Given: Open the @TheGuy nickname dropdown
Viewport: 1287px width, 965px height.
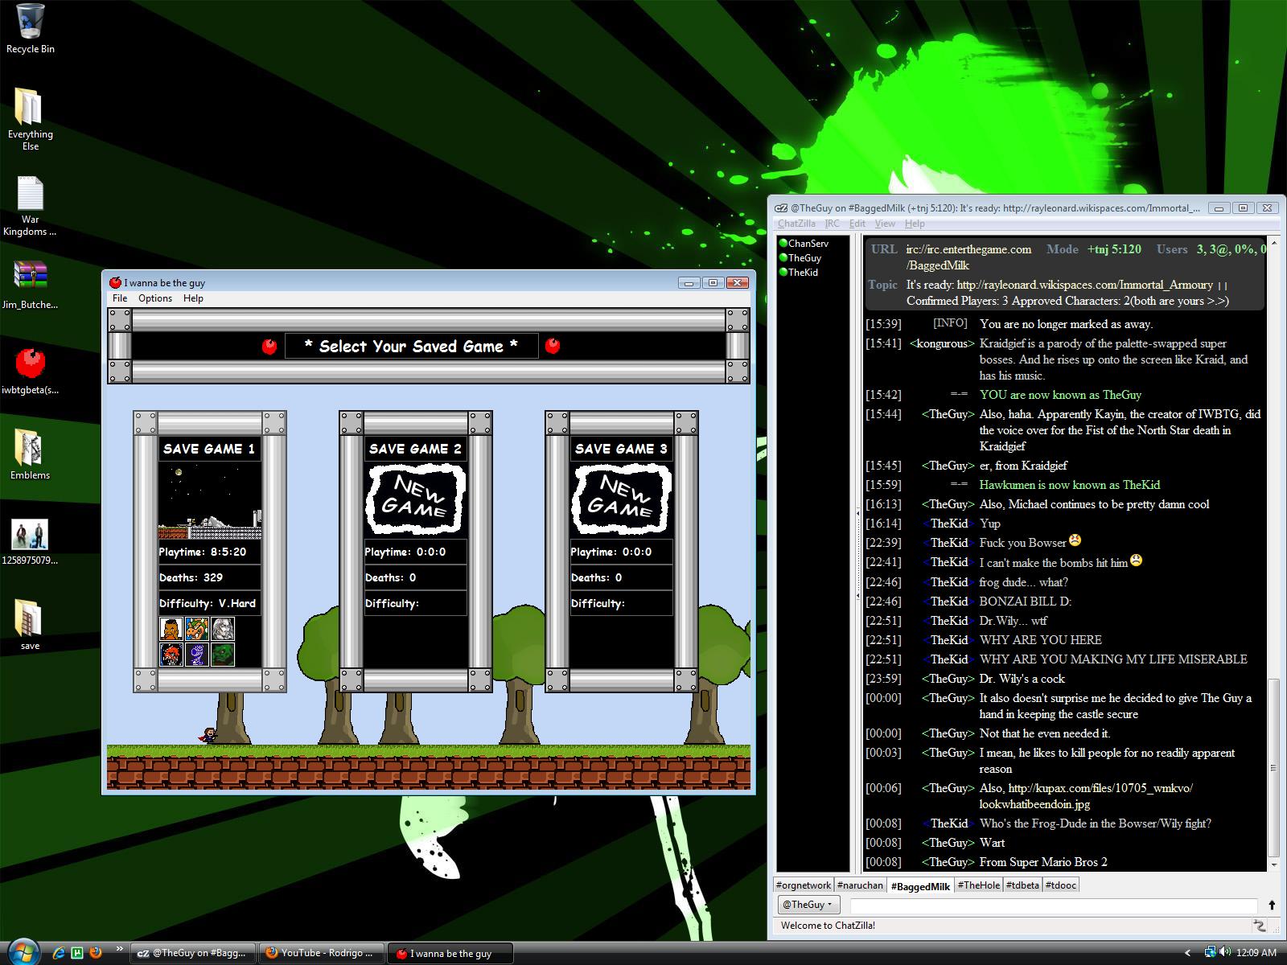Looking at the screenshot, I should click(808, 905).
